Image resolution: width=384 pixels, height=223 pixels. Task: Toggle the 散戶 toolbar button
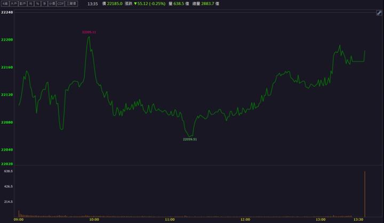tap(22, 4)
